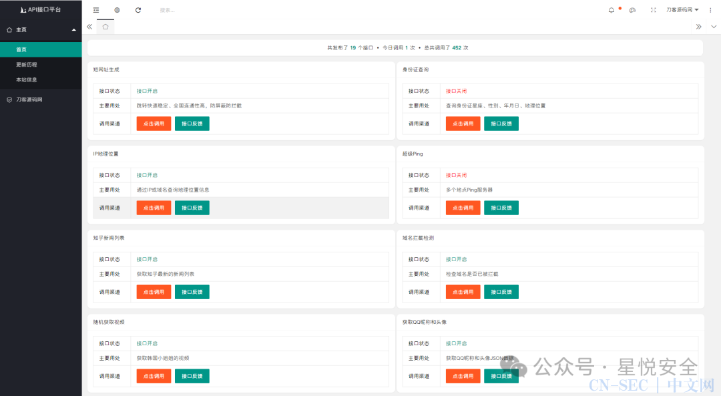
Task: Click 获取韩国小姐姐的视频 description text
Action: pos(163,359)
